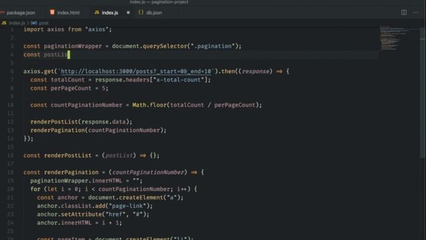Click the ".pagination" selector string

[212, 46]
